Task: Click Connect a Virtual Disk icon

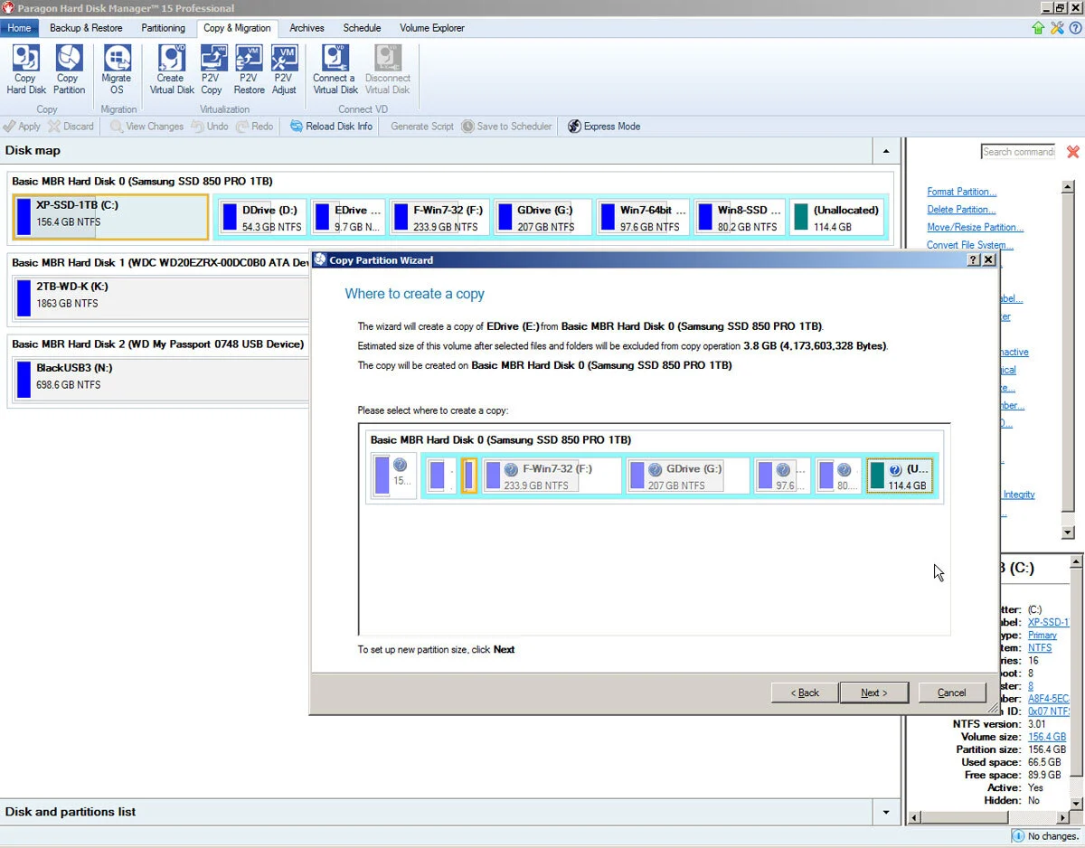Action: (x=335, y=70)
